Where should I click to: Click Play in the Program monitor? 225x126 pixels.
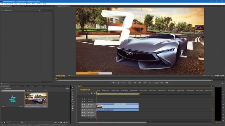(x=140, y=83)
